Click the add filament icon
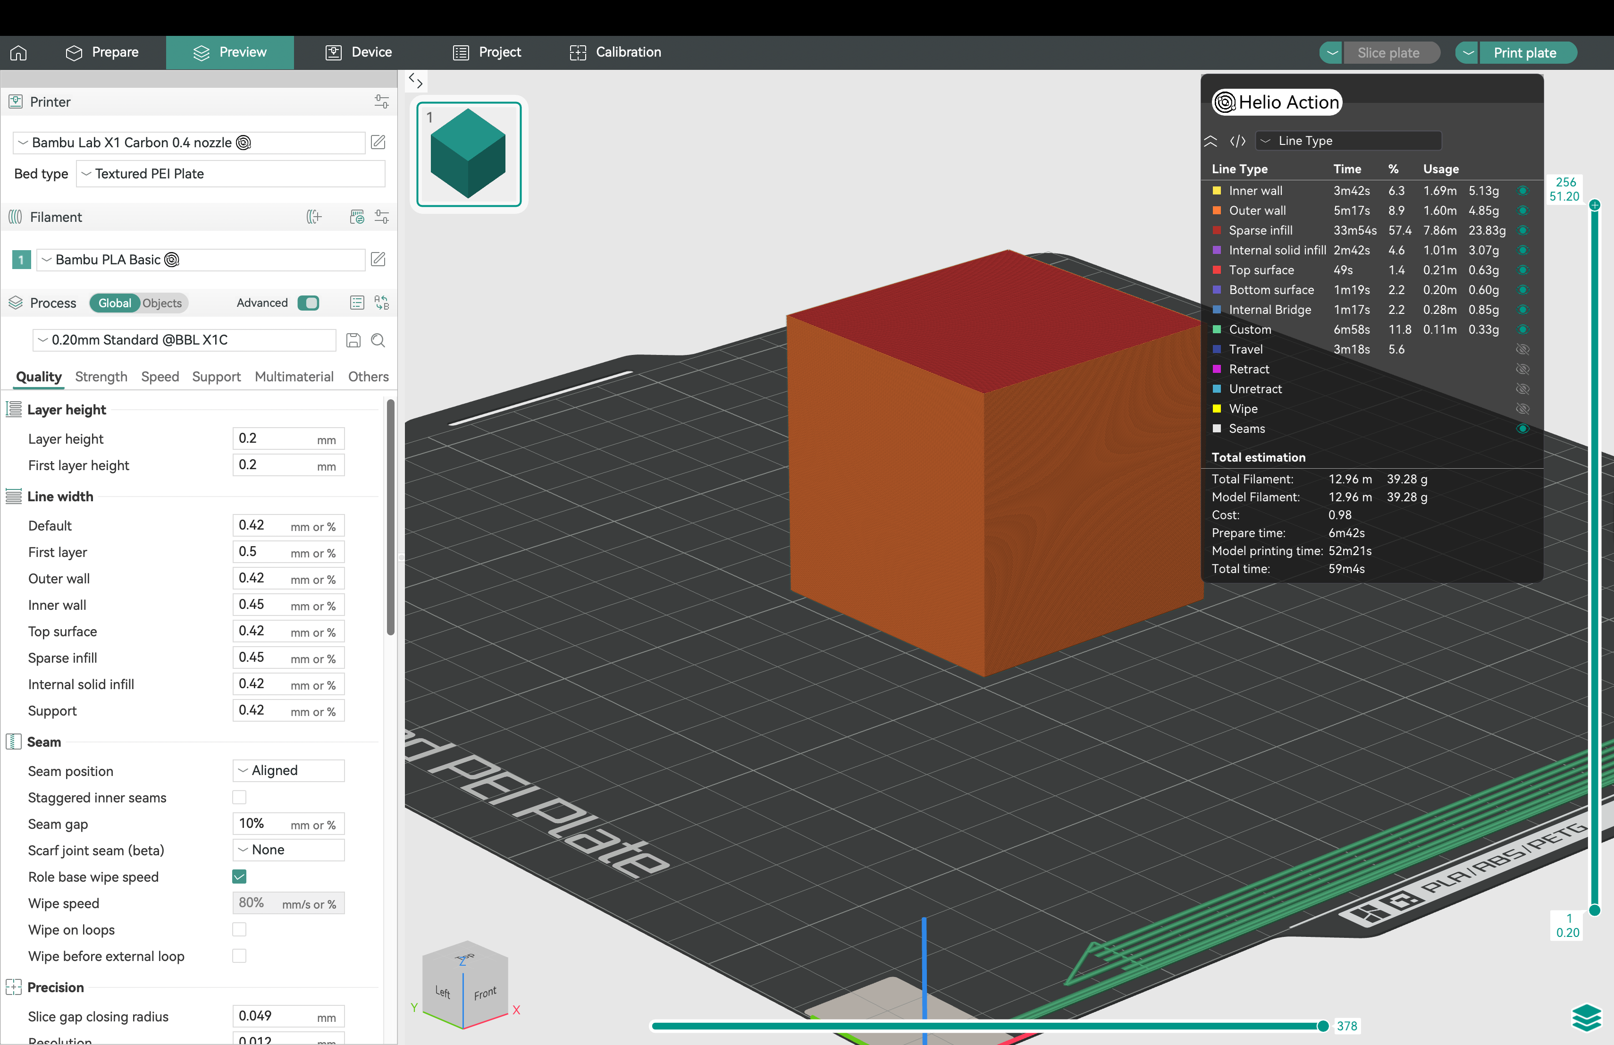This screenshot has width=1614, height=1045. tap(314, 217)
